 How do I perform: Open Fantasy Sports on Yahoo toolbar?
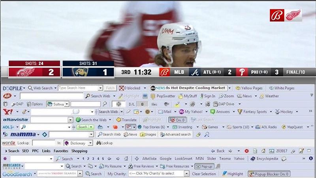click(252, 112)
